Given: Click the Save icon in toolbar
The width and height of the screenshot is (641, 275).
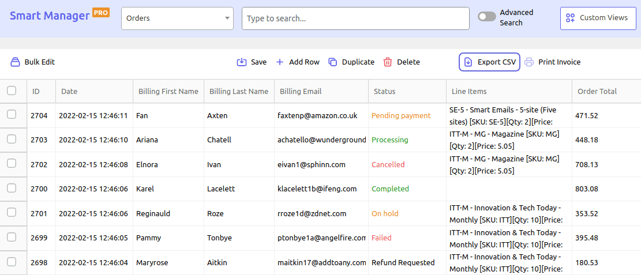Looking at the screenshot, I should tap(242, 62).
